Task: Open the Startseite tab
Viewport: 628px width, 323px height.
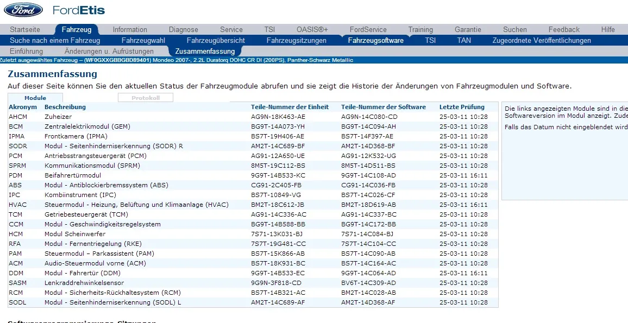Action: click(x=25, y=30)
